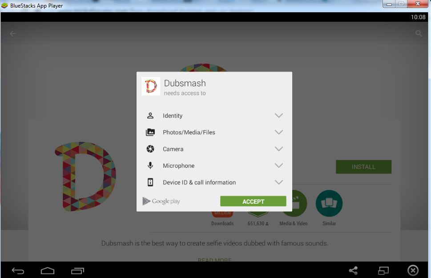Click the Similar label text
This screenshot has width=431, height=278.
pos(329,224)
